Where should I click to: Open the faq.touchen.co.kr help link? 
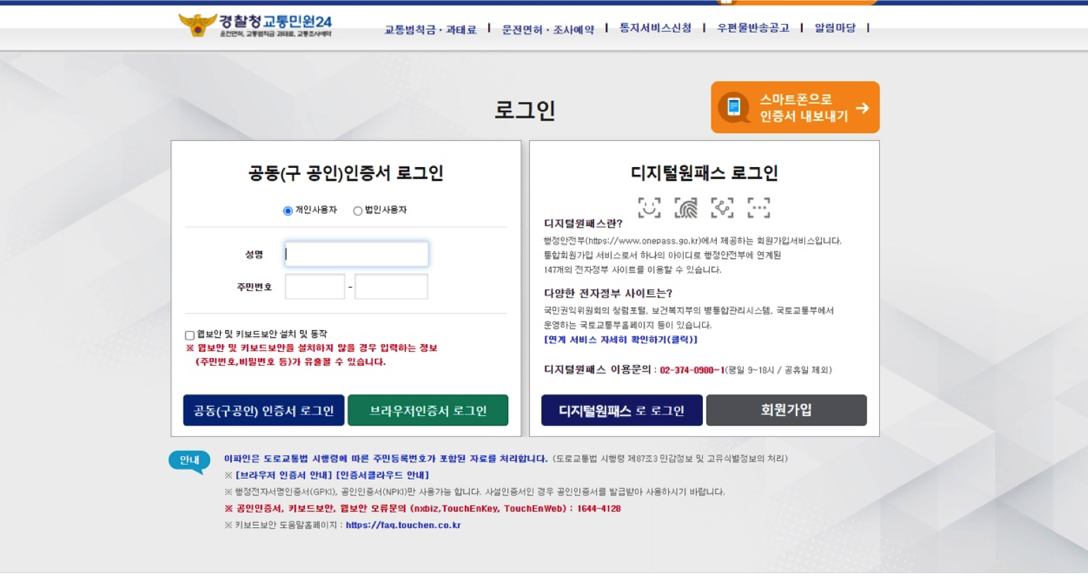point(403,525)
